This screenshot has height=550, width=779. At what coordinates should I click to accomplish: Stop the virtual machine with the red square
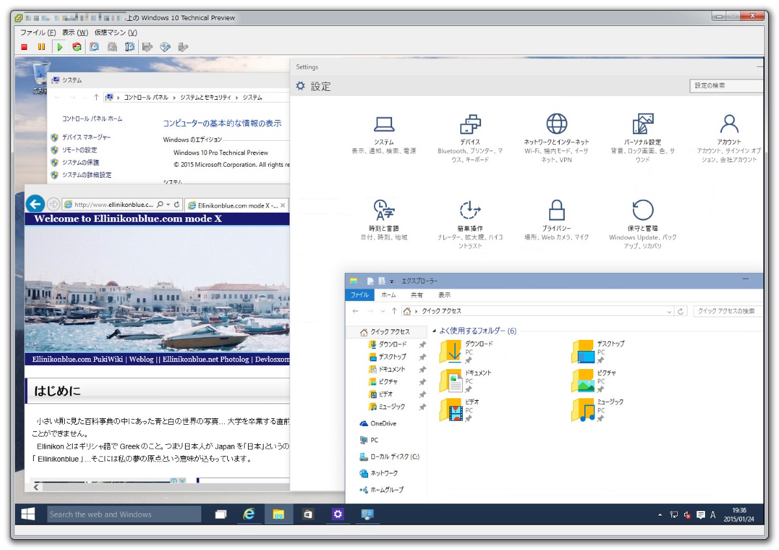pos(25,47)
